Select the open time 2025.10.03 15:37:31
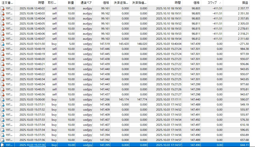Image resolution: width=255 pixels, height=147 pixels. [32, 104]
